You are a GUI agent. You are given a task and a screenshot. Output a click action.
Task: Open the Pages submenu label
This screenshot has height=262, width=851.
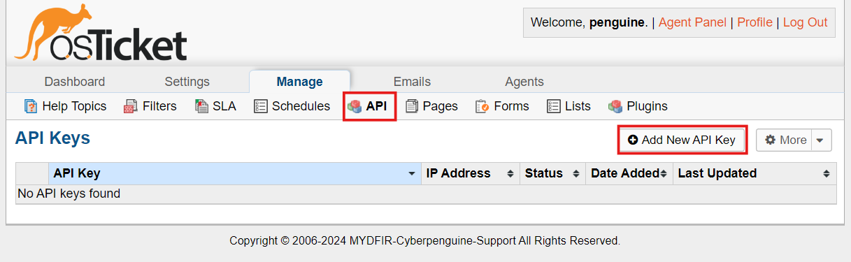(x=441, y=106)
